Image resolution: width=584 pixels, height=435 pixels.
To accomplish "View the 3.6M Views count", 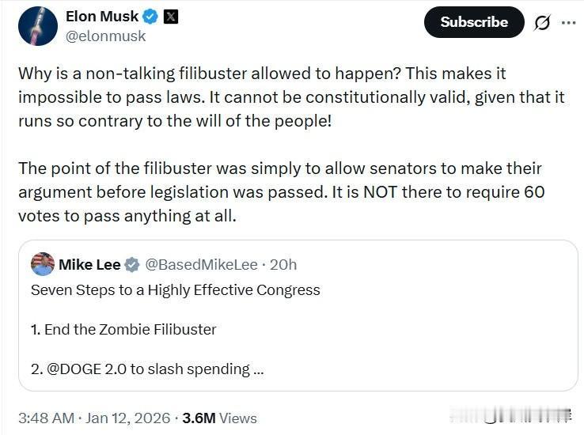I will pyautogui.click(x=219, y=418).
